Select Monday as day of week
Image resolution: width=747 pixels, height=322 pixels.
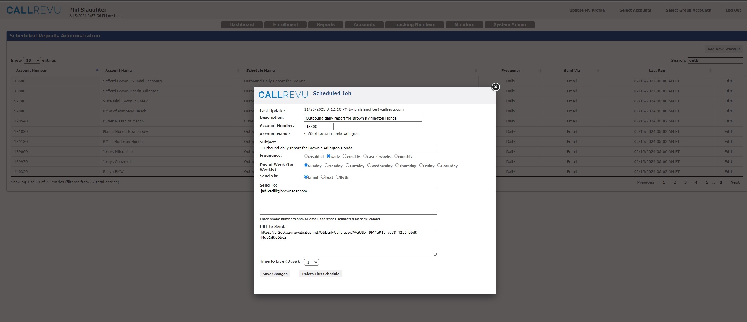pyautogui.click(x=326, y=165)
